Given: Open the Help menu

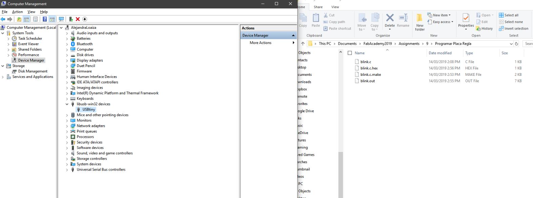Looking at the screenshot, I should coord(44,12).
